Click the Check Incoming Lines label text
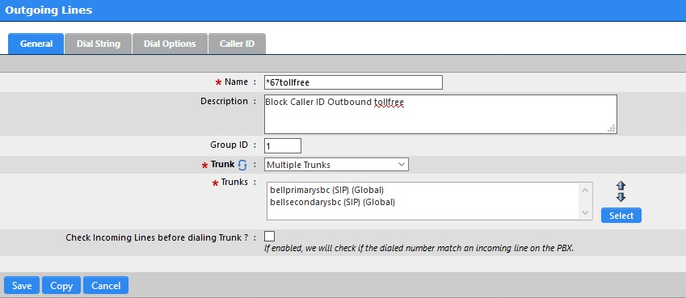Image resolution: width=686 pixels, height=298 pixels. click(157, 237)
